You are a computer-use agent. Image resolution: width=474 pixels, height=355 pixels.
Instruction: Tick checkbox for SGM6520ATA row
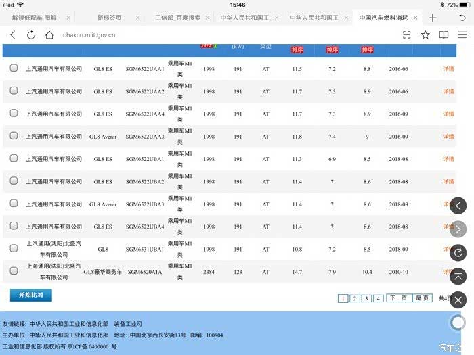tap(14, 271)
